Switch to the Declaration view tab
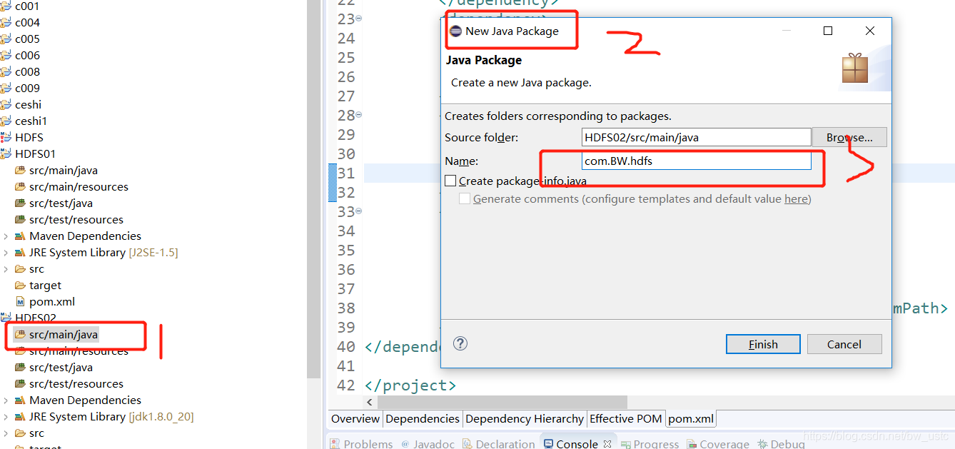955x449 pixels. point(497,444)
